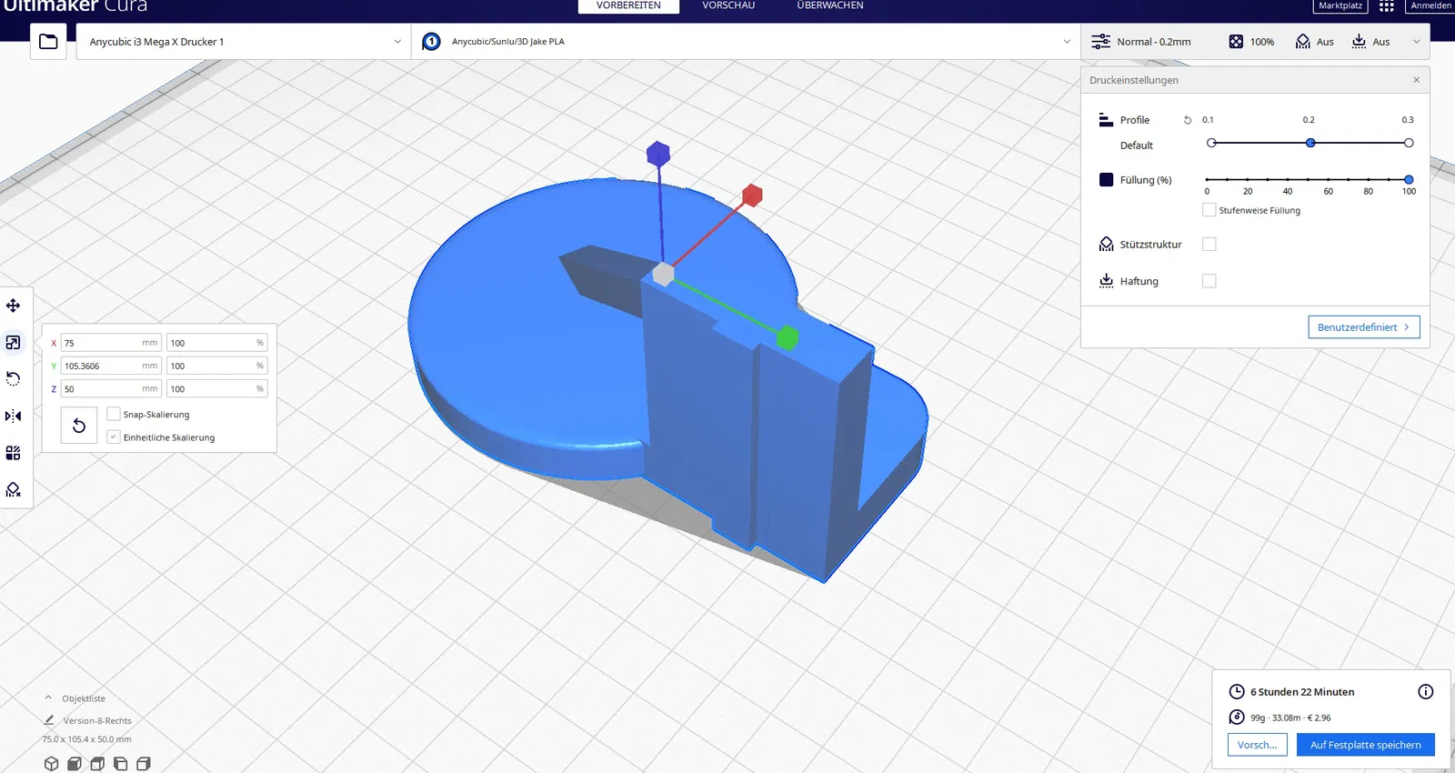
Task: Switch to left side view cube
Action: pos(120,764)
